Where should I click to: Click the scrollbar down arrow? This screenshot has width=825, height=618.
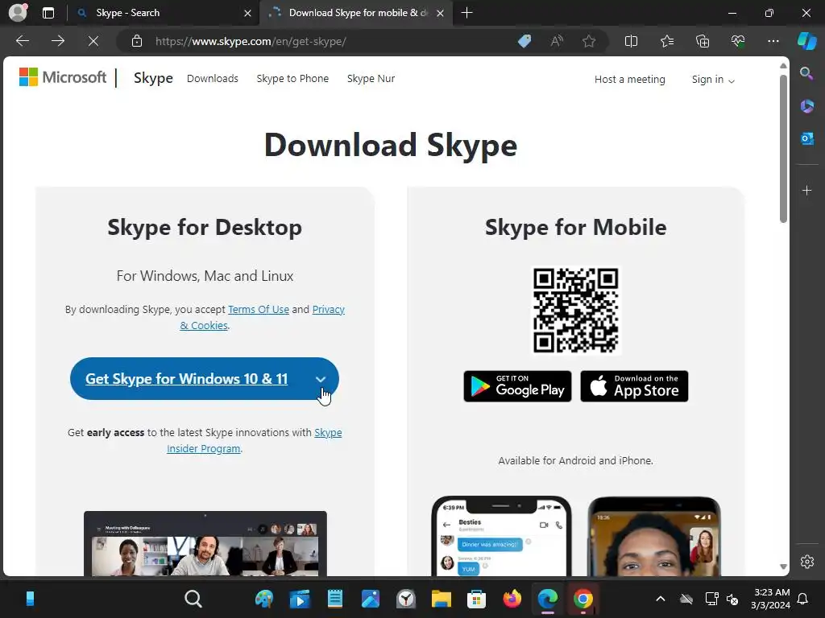click(783, 566)
